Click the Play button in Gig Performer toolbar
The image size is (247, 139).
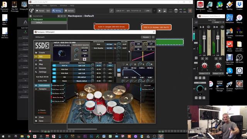[159, 11]
